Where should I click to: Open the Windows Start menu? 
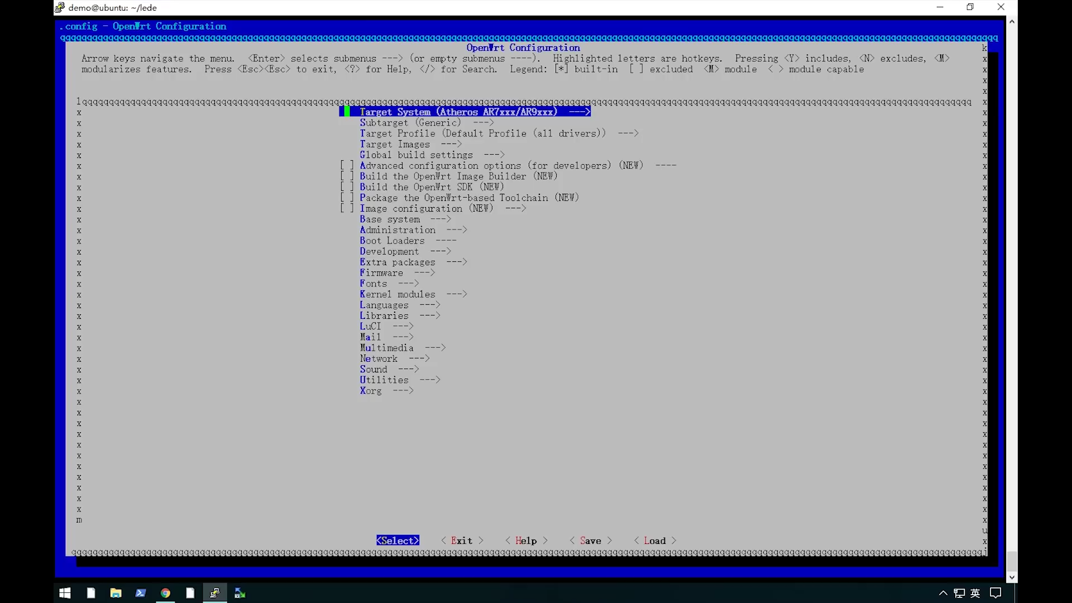(x=65, y=593)
